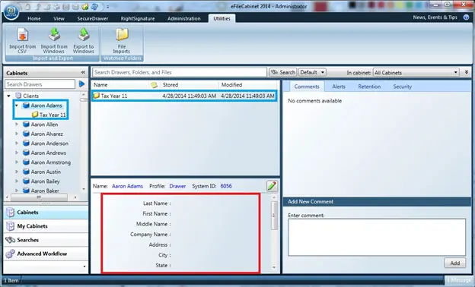The width and height of the screenshot is (475, 287).
Task: Click the help question mark icon
Action: (x=466, y=17)
